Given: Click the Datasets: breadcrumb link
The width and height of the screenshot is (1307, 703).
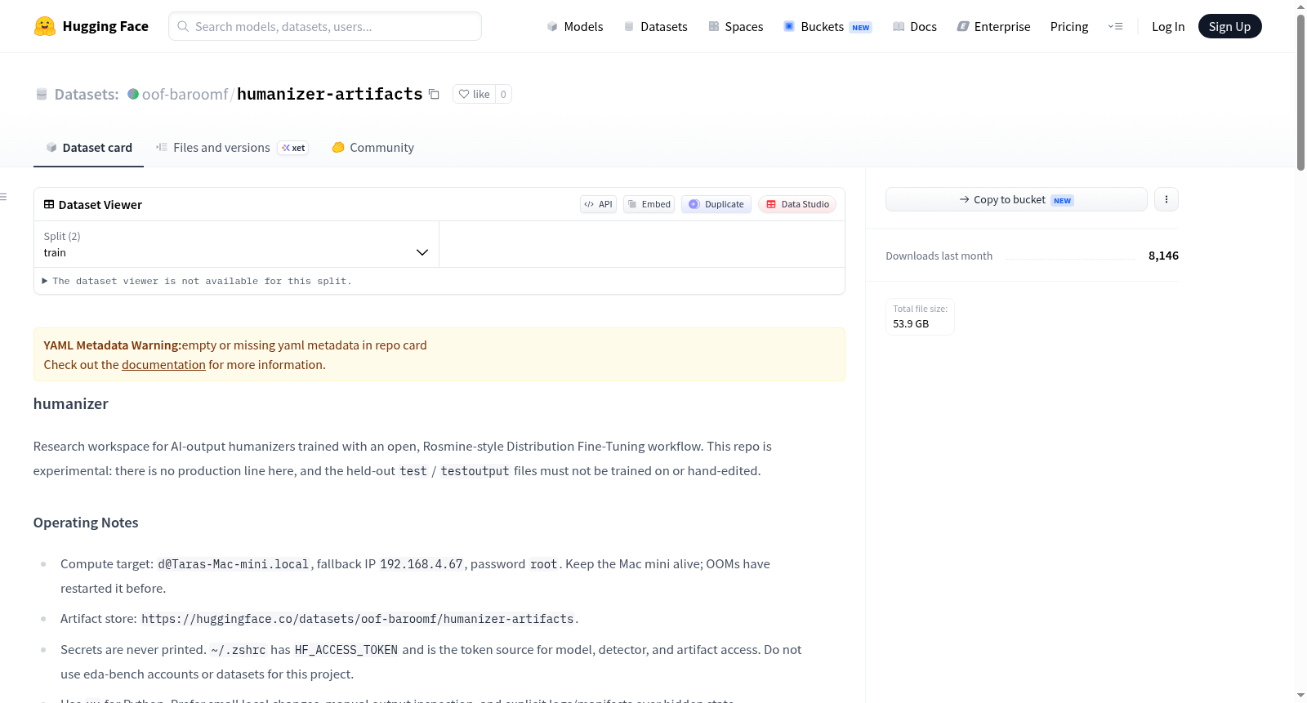Looking at the screenshot, I should tap(87, 95).
